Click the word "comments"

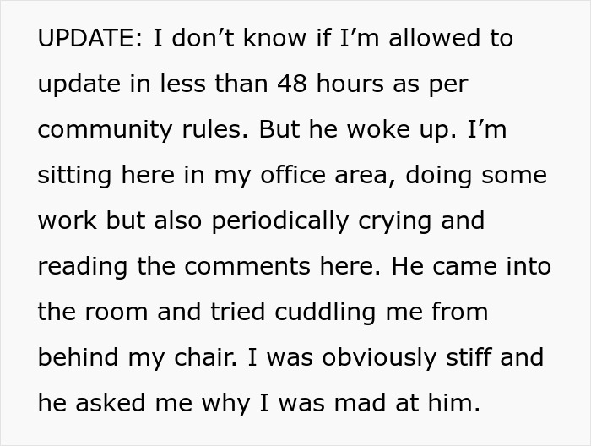[x=247, y=267]
